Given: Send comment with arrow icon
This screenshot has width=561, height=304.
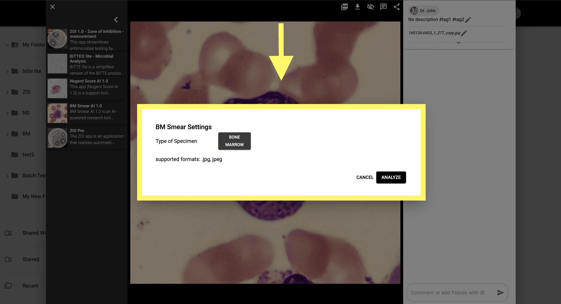Looking at the screenshot, I should (x=500, y=293).
